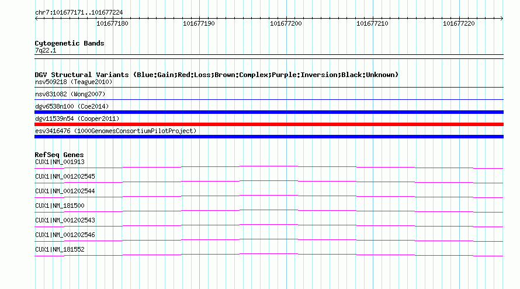This screenshot has width=520, height=289.
Task: Click the red loss bar under dgv11539n54
Action: coord(269,124)
